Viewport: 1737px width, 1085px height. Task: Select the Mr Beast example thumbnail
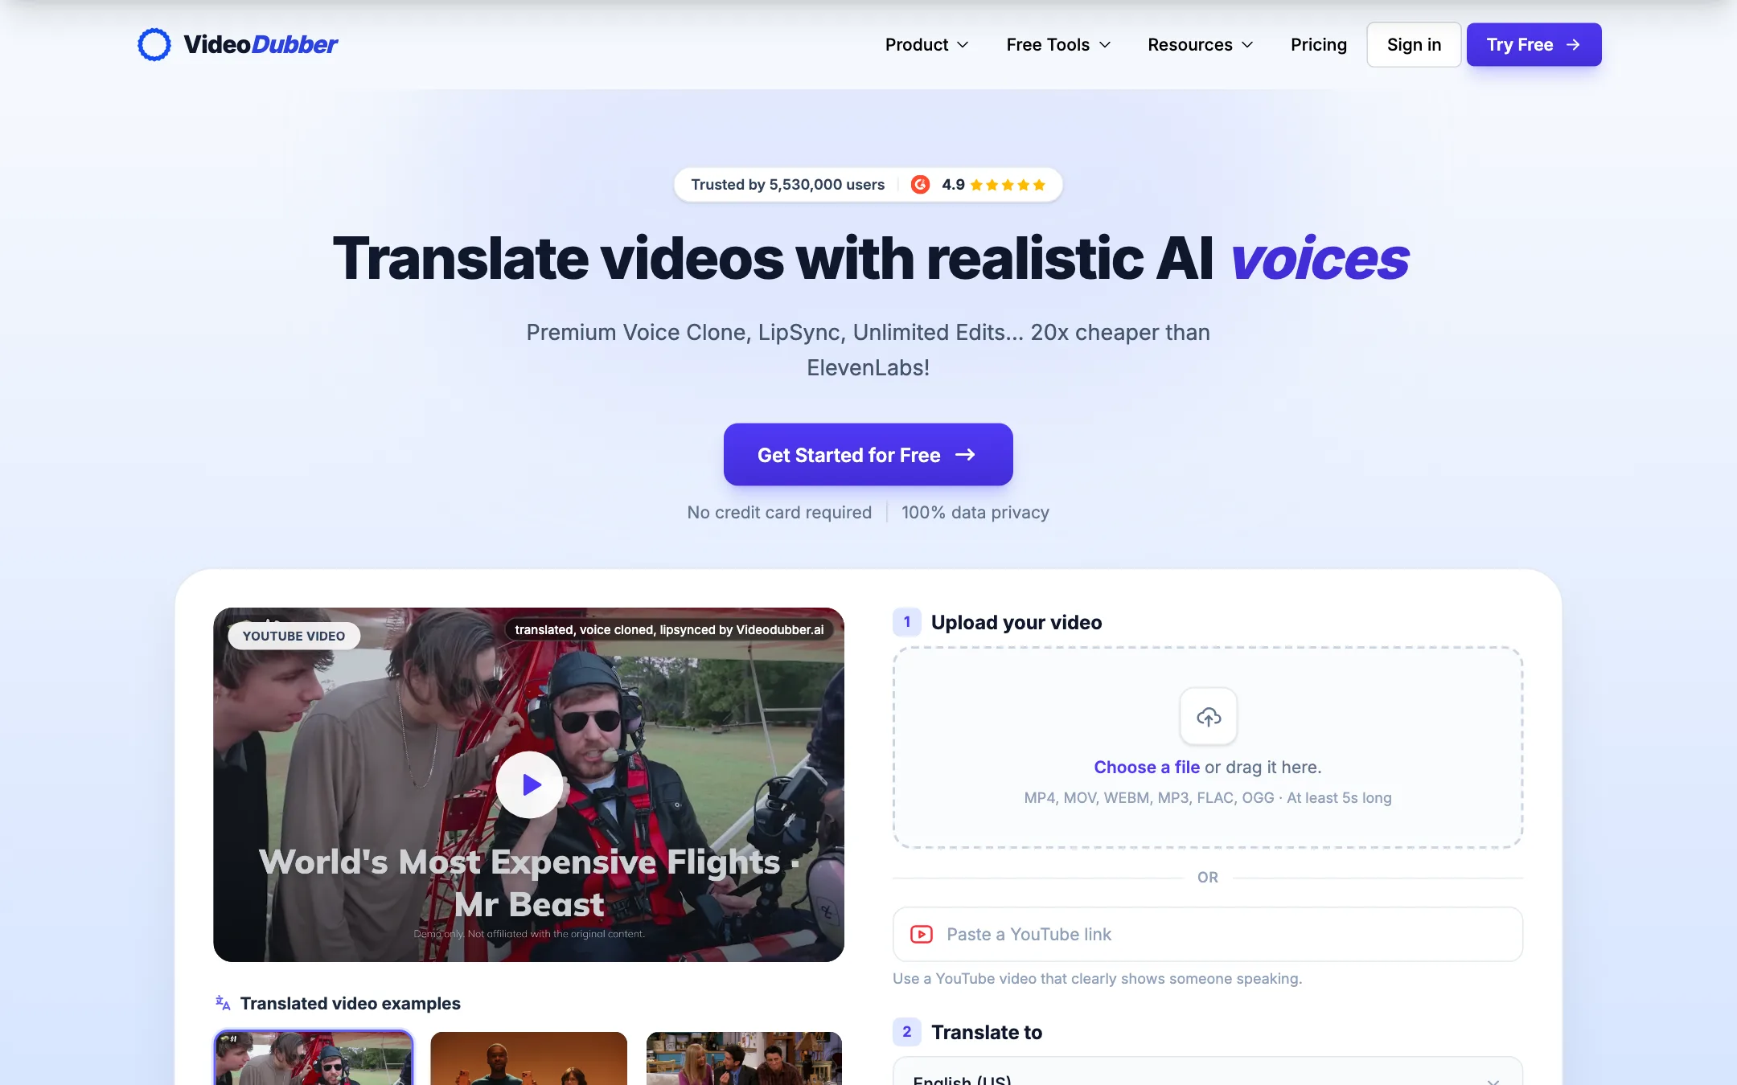(314, 1058)
